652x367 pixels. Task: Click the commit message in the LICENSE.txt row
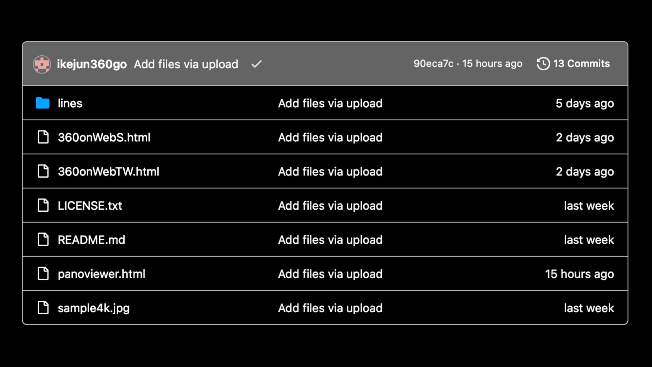point(330,206)
